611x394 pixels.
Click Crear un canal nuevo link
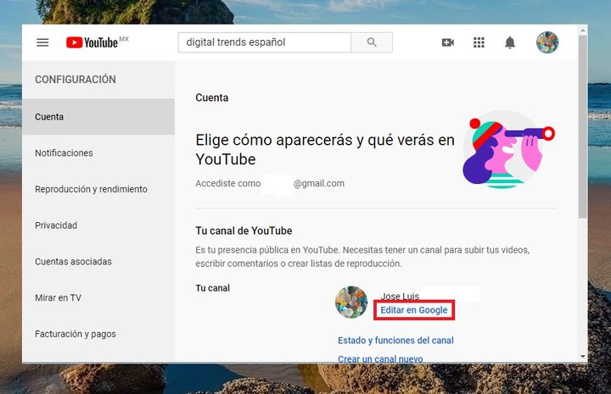click(x=380, y=358)
